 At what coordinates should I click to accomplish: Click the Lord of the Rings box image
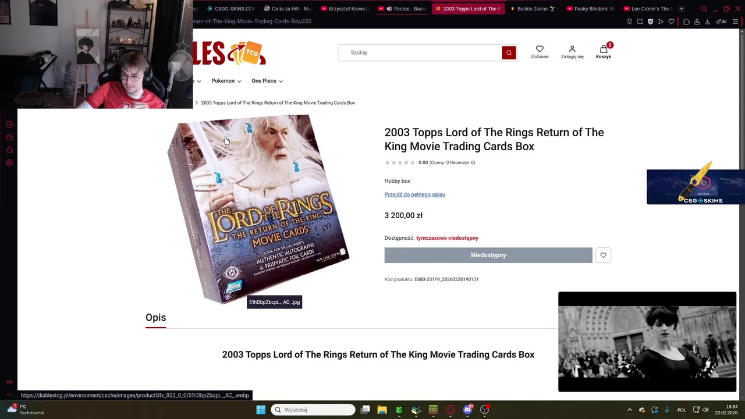tap(258, 210)
